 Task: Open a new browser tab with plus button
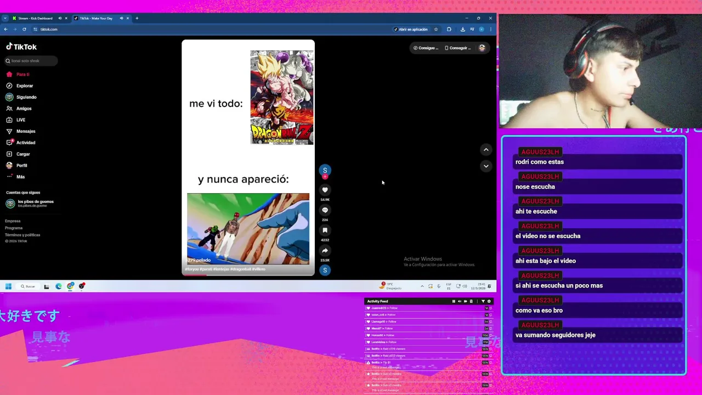(137, 18)
